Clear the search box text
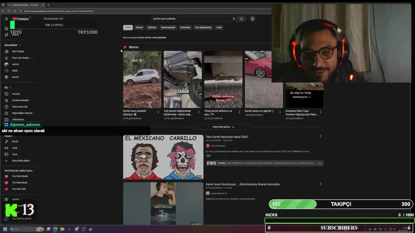This screenshot has width=415, height=233. click(x=234, y=19)
